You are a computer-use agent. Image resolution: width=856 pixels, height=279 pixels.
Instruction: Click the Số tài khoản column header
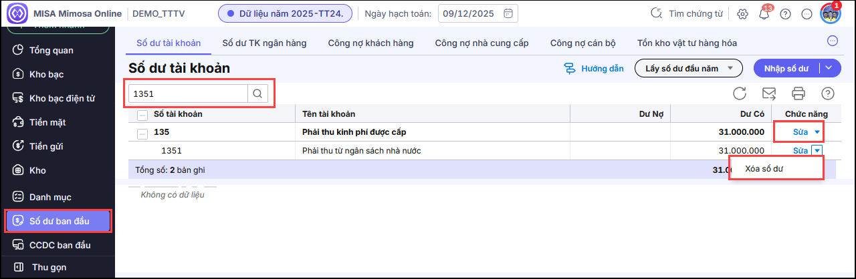(x=178, y=114)
